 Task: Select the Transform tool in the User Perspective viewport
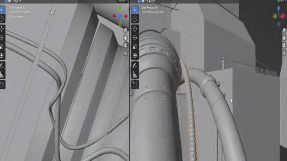[x=135, y=55]
